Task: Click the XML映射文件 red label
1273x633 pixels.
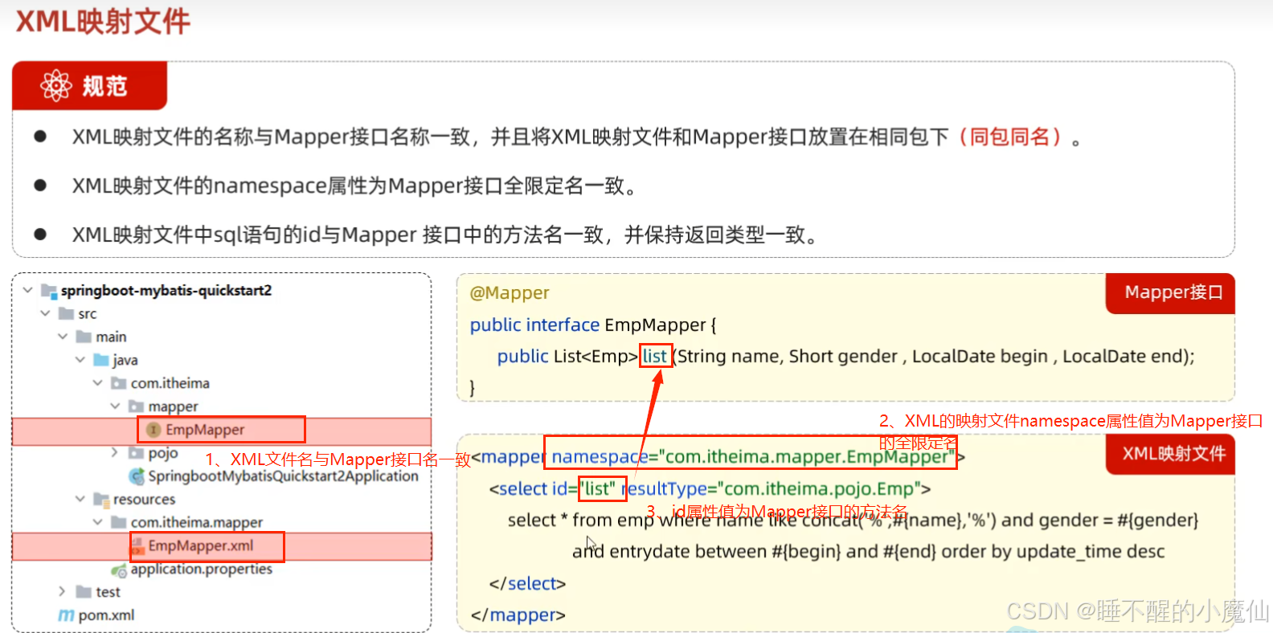Action: coord(1170,455)
